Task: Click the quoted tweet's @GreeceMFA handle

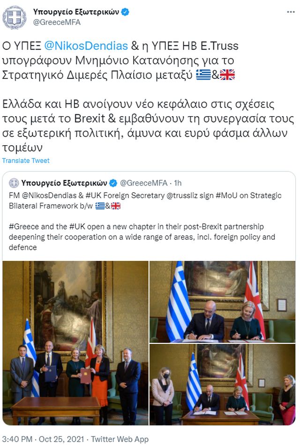Action: (x=143, y=183)
